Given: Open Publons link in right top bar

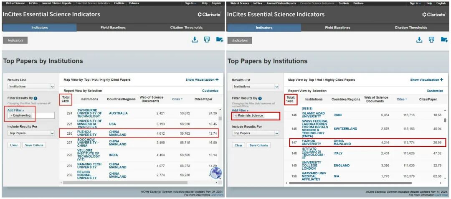Looking at the screenshot, I should (x=358, y=3).
